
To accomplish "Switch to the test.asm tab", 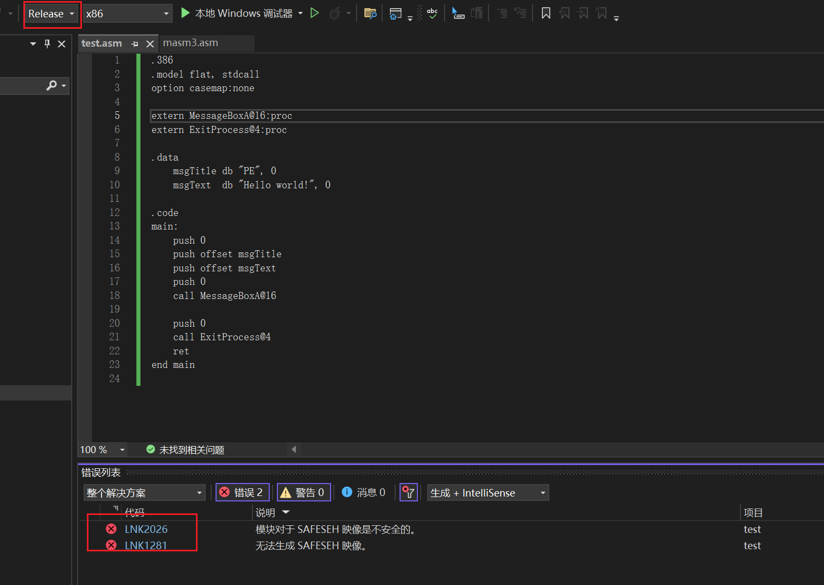I will pyautogui.click(x=102, y=43).
